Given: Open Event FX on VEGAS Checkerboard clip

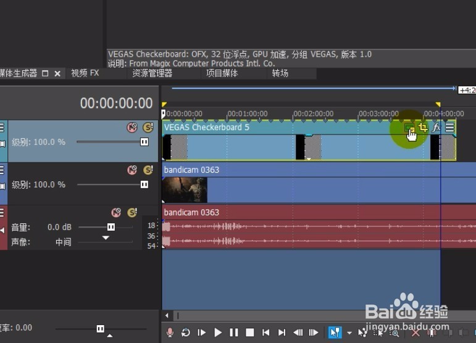Looking at the screenshot, I should coord(436,127).
